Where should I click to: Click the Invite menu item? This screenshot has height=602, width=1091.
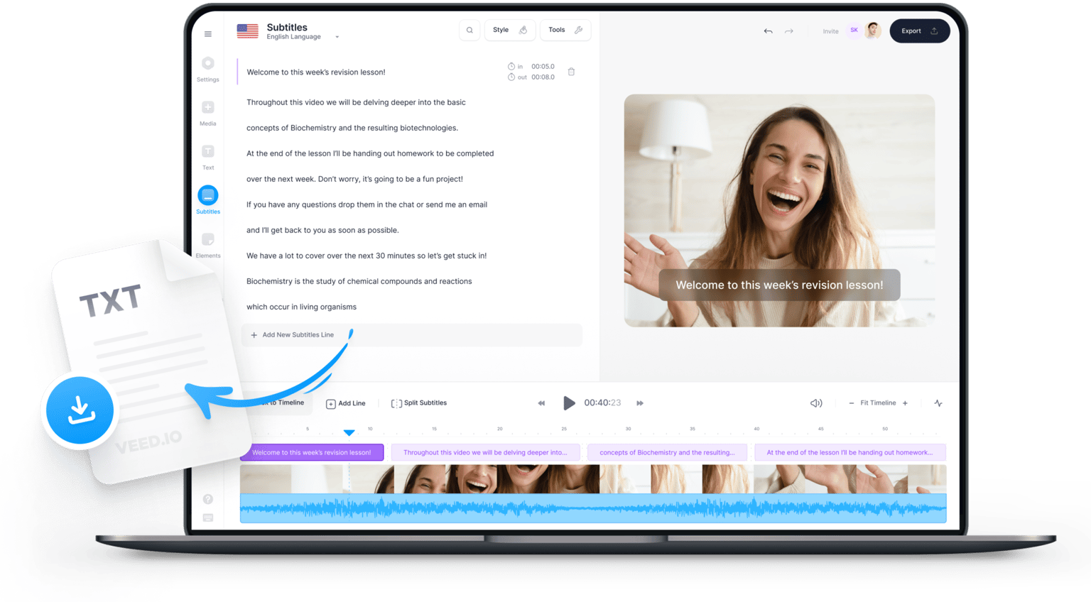pyautogui.click(x=830, y=31)
